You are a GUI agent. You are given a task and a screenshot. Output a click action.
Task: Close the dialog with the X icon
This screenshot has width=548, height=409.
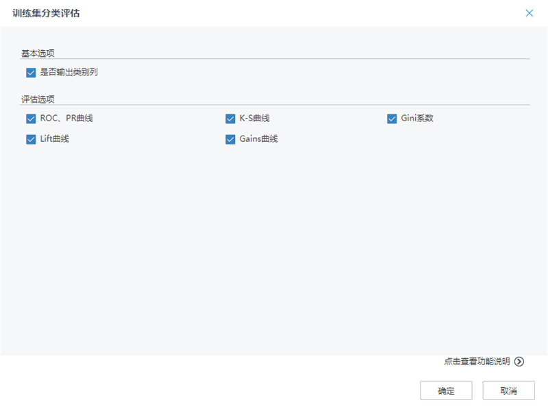coord(529,13)
